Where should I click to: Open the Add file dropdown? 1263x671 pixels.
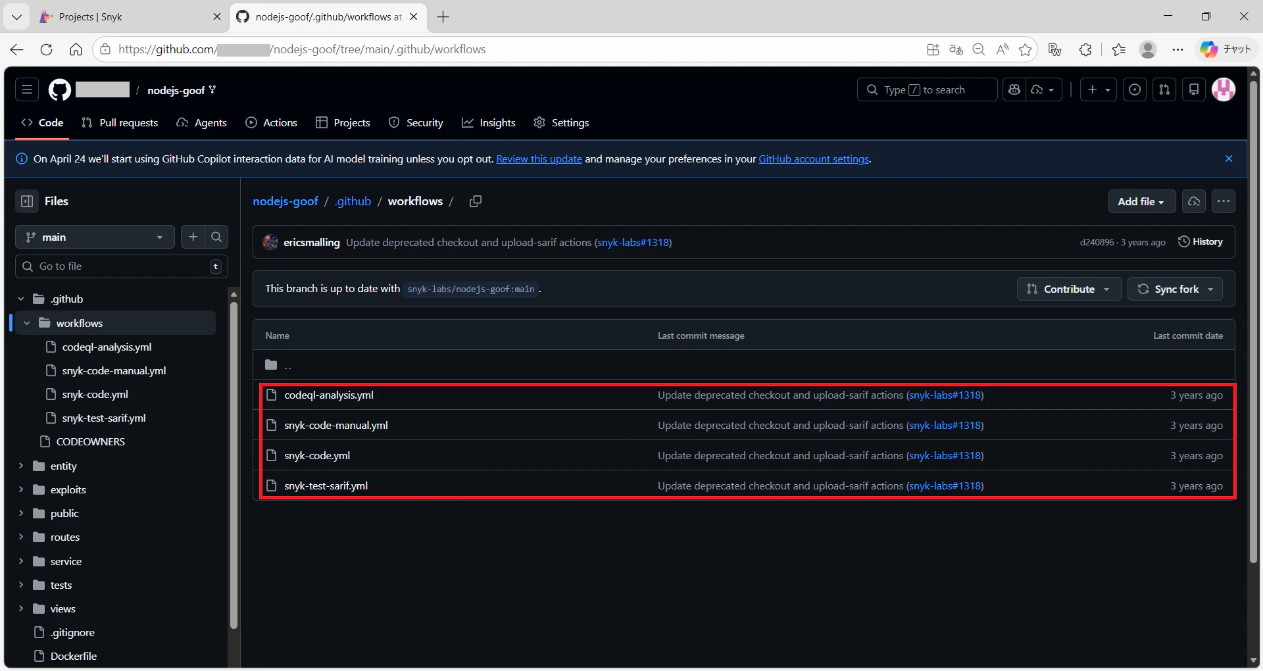pos(1141,201)
